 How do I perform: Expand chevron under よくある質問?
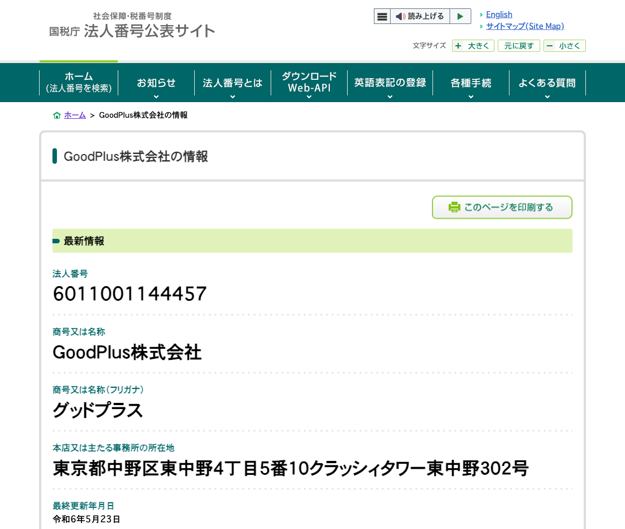tap(547, 97)
